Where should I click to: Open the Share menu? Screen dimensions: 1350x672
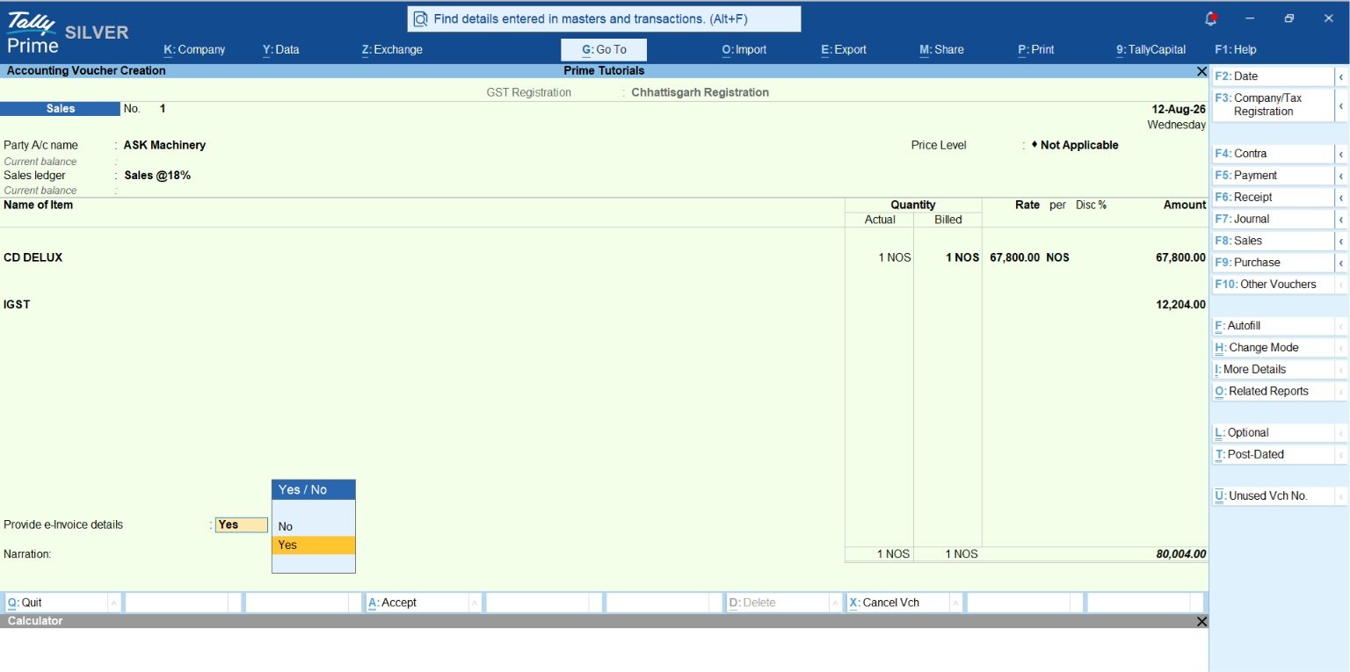941,50
